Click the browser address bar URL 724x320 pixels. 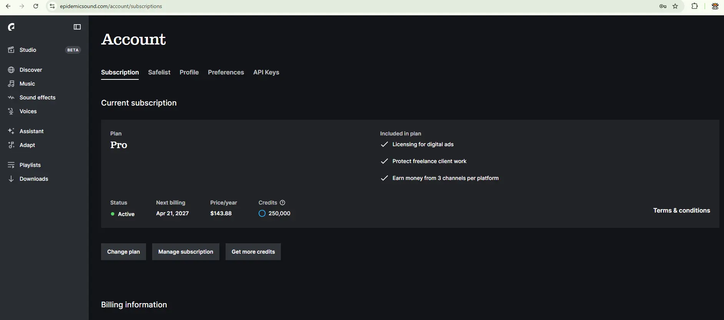pyautogui.click(x=111, y=6)
